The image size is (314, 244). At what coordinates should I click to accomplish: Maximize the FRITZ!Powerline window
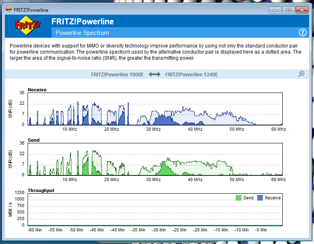[288, 10]
